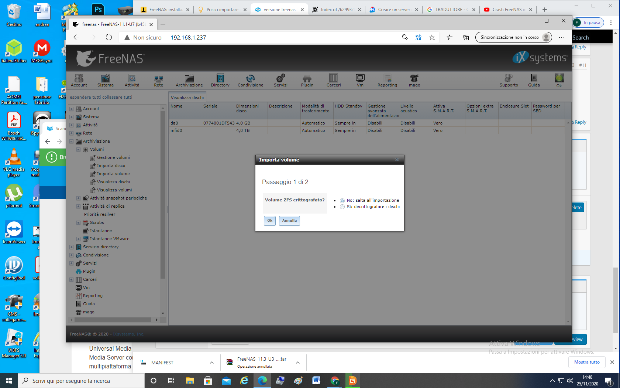Switch to the Visualizza dischi tab
620x388 pixels.
pos(187,98)
